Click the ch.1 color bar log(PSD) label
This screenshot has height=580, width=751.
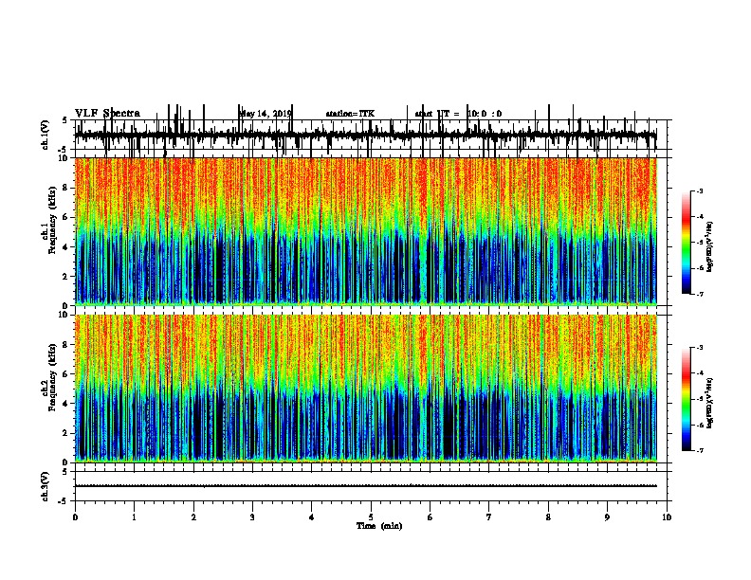point(709,247)
